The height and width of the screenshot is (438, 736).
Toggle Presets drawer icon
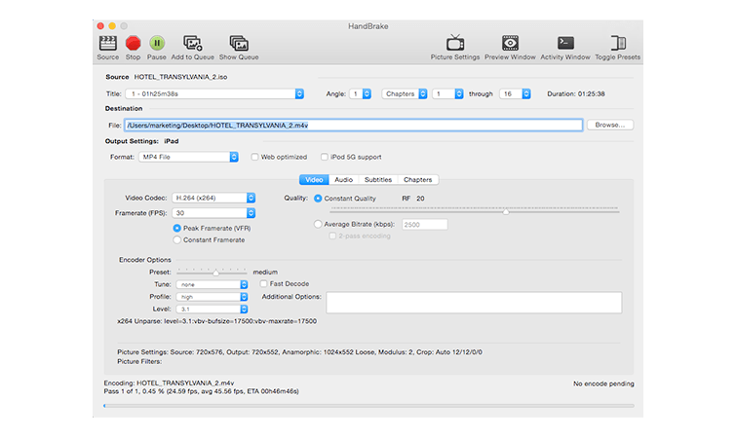(x=618, y=43)
